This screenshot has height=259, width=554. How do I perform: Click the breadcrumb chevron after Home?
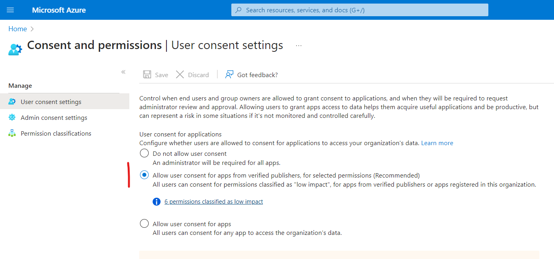(x=32, y=29)
